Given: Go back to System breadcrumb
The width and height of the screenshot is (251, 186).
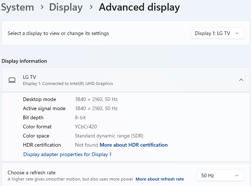Looking at the screenshot, I should tap(17, 7).
